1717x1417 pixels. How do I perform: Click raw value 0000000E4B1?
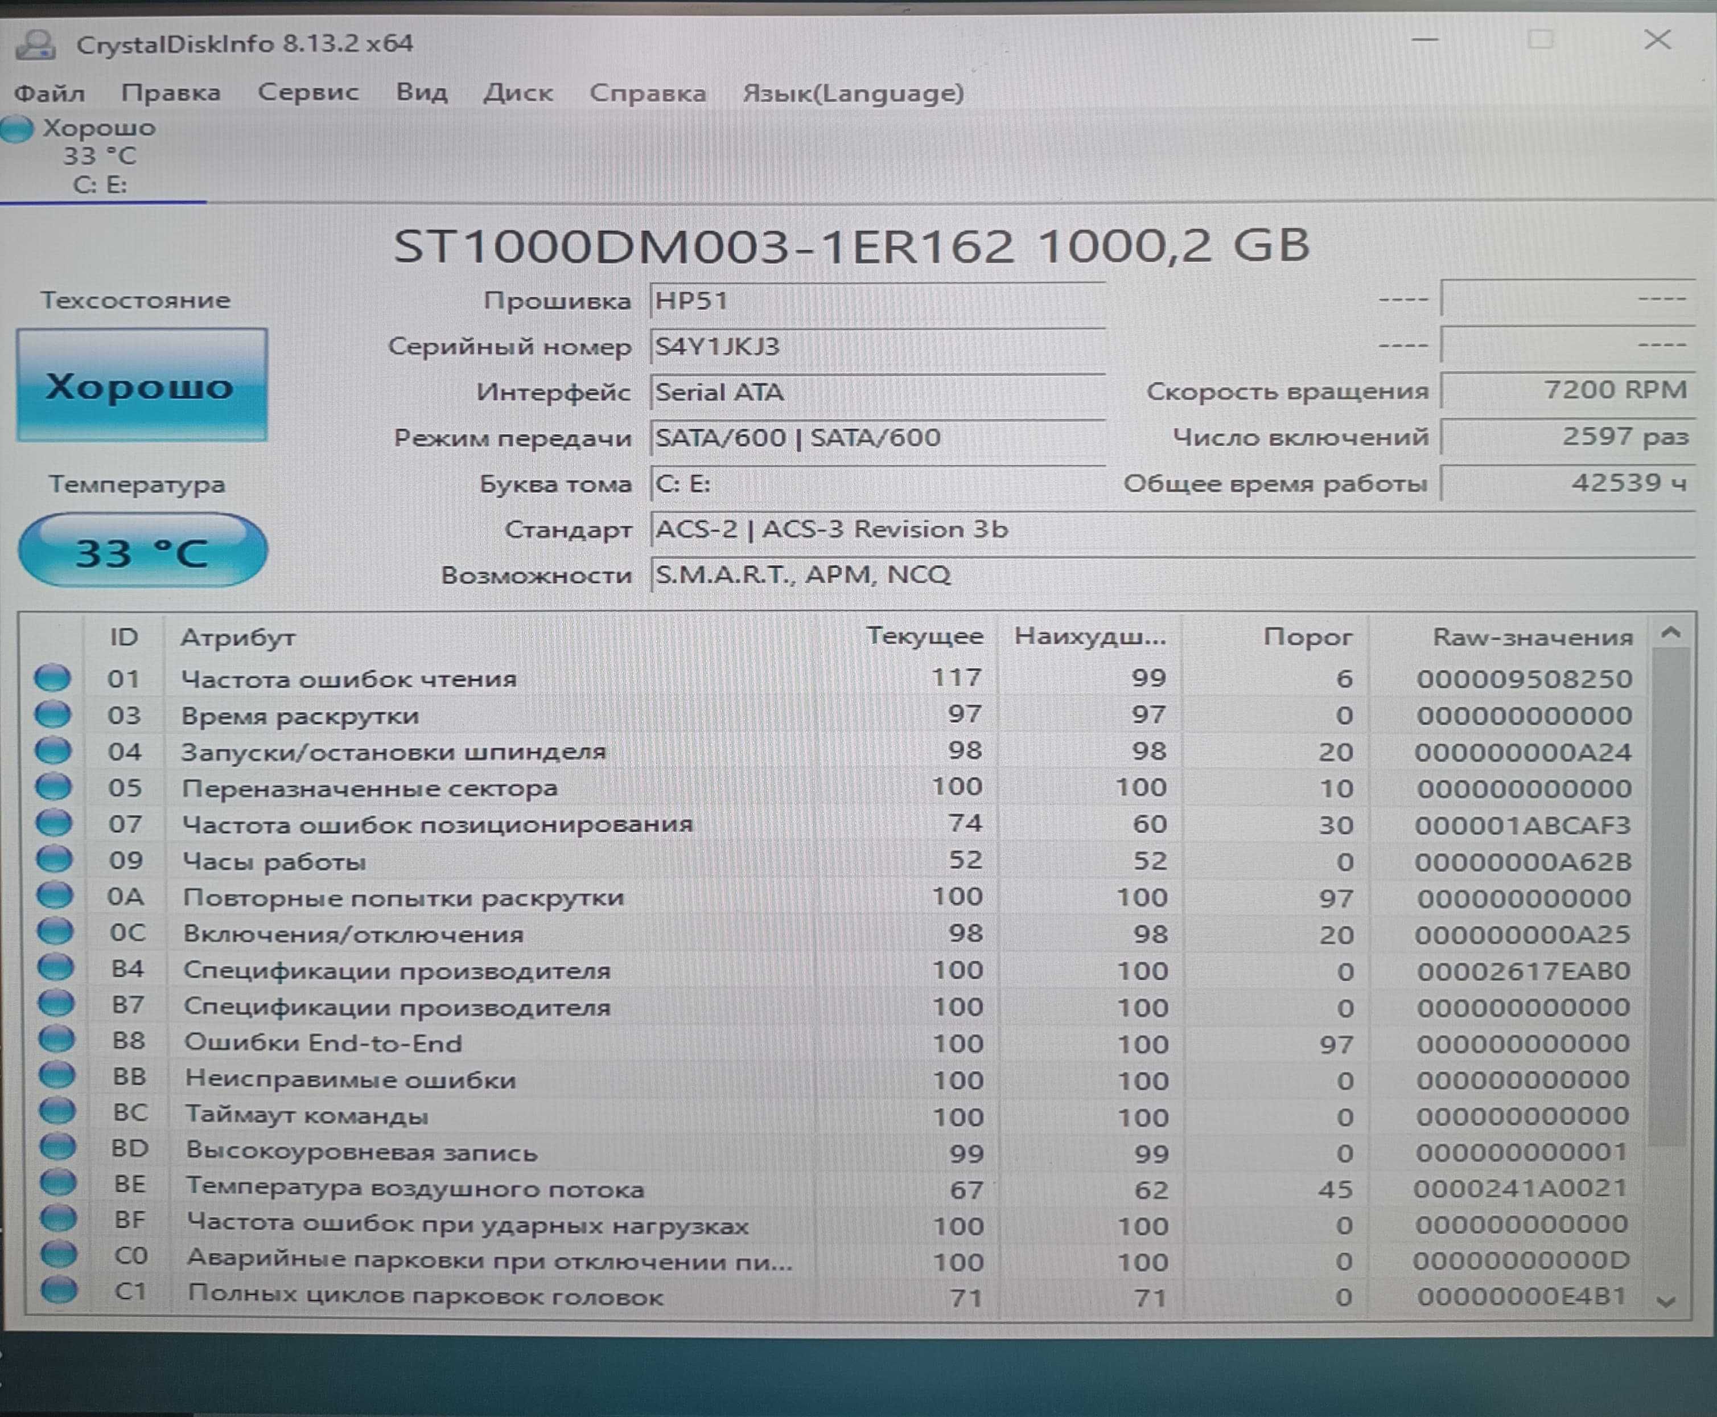point(1522,1296)
